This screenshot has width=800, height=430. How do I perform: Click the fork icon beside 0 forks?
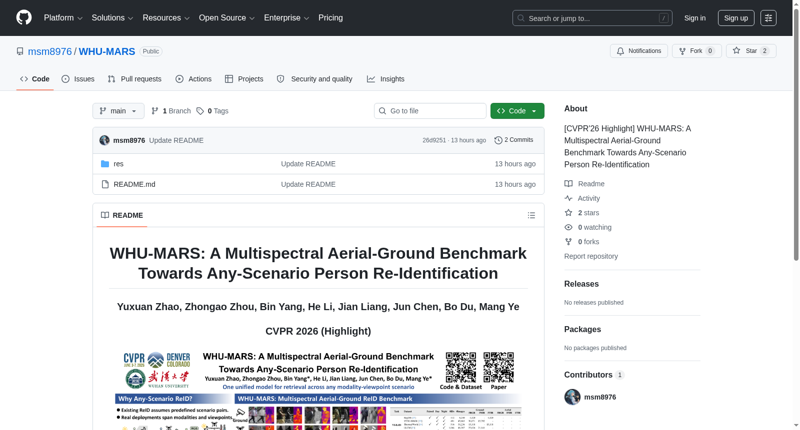click(x=568, y=242)
